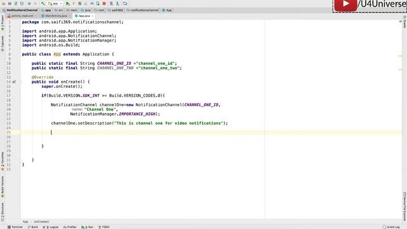Screen dimensions: 407x229
Task: Click the fold end marker at line 31
Action: (x=20, y=160)
